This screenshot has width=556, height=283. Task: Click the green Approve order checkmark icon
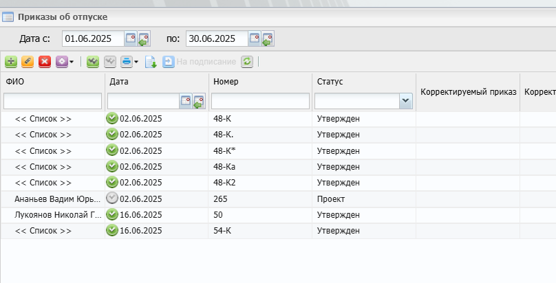pyautogui.click(x=93, y=62)
